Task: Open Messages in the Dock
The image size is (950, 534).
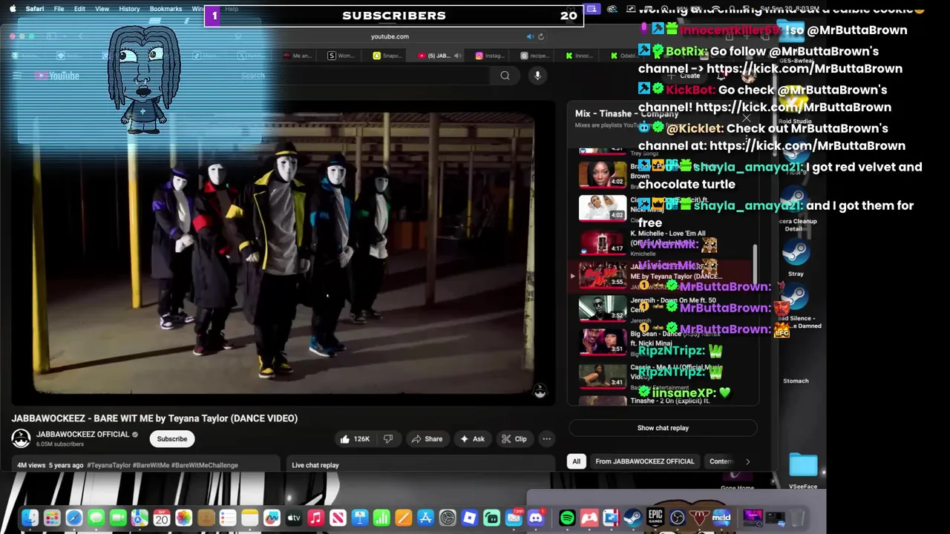Action: point(96,518)
